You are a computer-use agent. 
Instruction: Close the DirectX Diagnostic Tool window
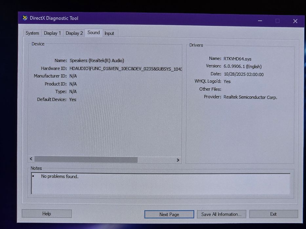[x=295, y=21]
